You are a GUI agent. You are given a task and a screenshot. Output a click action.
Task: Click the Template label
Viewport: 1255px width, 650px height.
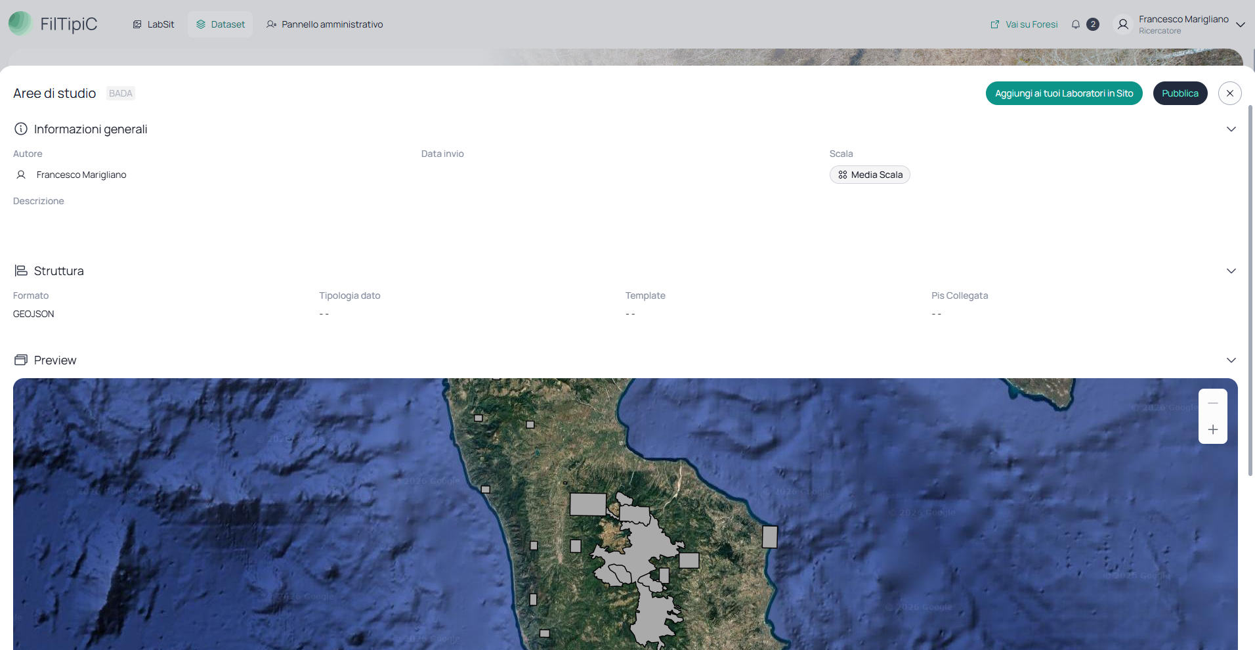coord(645,295)
